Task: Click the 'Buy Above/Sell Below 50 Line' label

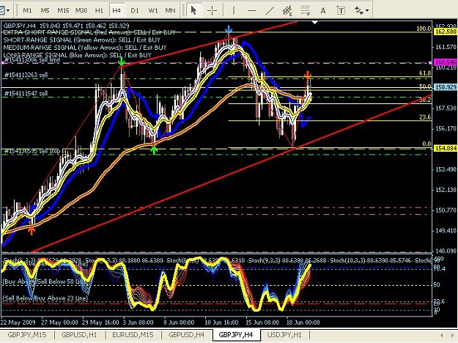Action: coord(43,282)
